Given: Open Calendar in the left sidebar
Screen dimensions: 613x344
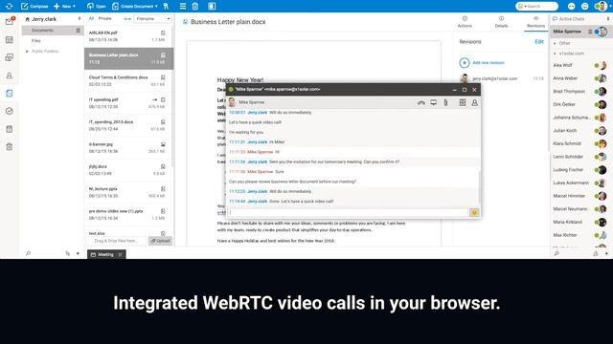Looking at the screenshot, I should [x=10, y=40].
